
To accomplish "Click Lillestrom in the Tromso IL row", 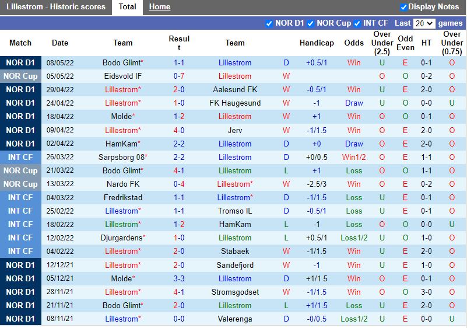I will point(121,211).
